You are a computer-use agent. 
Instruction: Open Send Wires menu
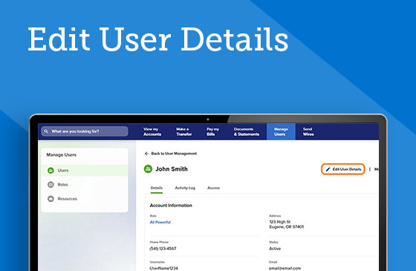pos(308,131)
